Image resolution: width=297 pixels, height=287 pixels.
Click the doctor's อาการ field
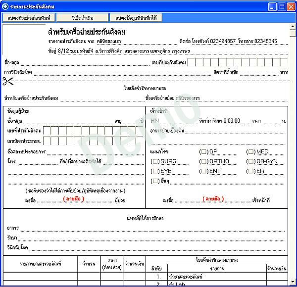point(152,228)
